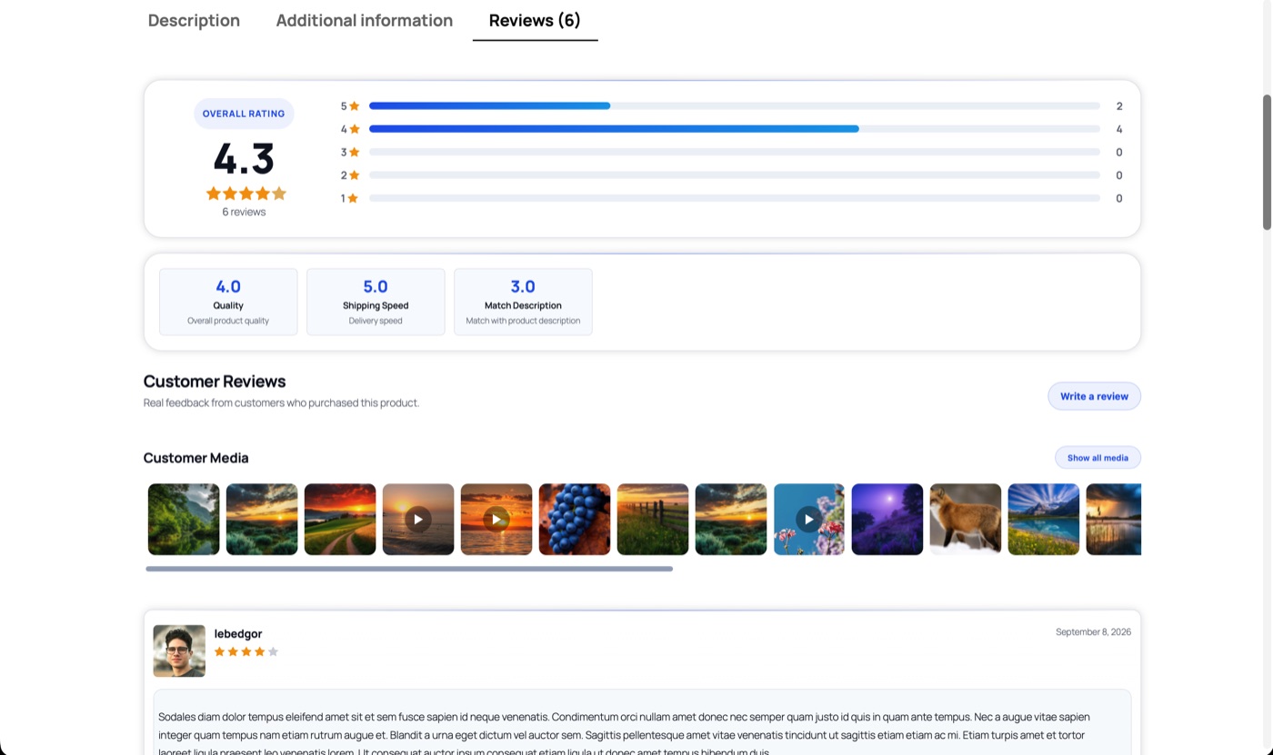This screenshot has height=755, width=1273.
Task: Click the 1 star rating bar
Action: [x=735, y=198]
